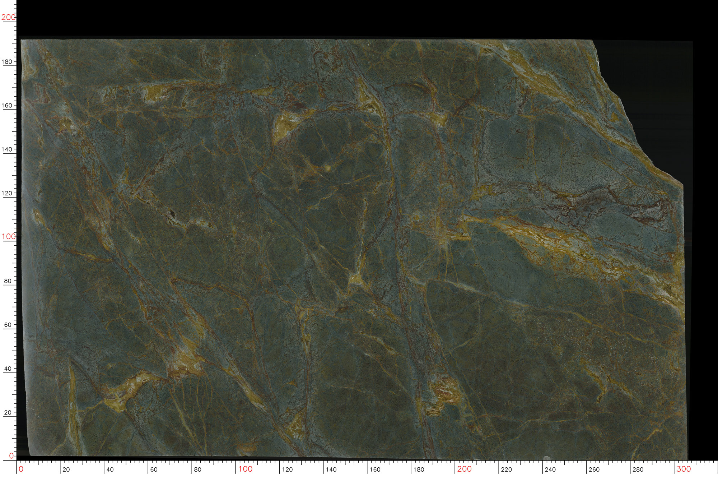Click the 60 mark on the vertical ruler
Image resolution: width=718 pixels, height=477 pixels.
[8, 325]
